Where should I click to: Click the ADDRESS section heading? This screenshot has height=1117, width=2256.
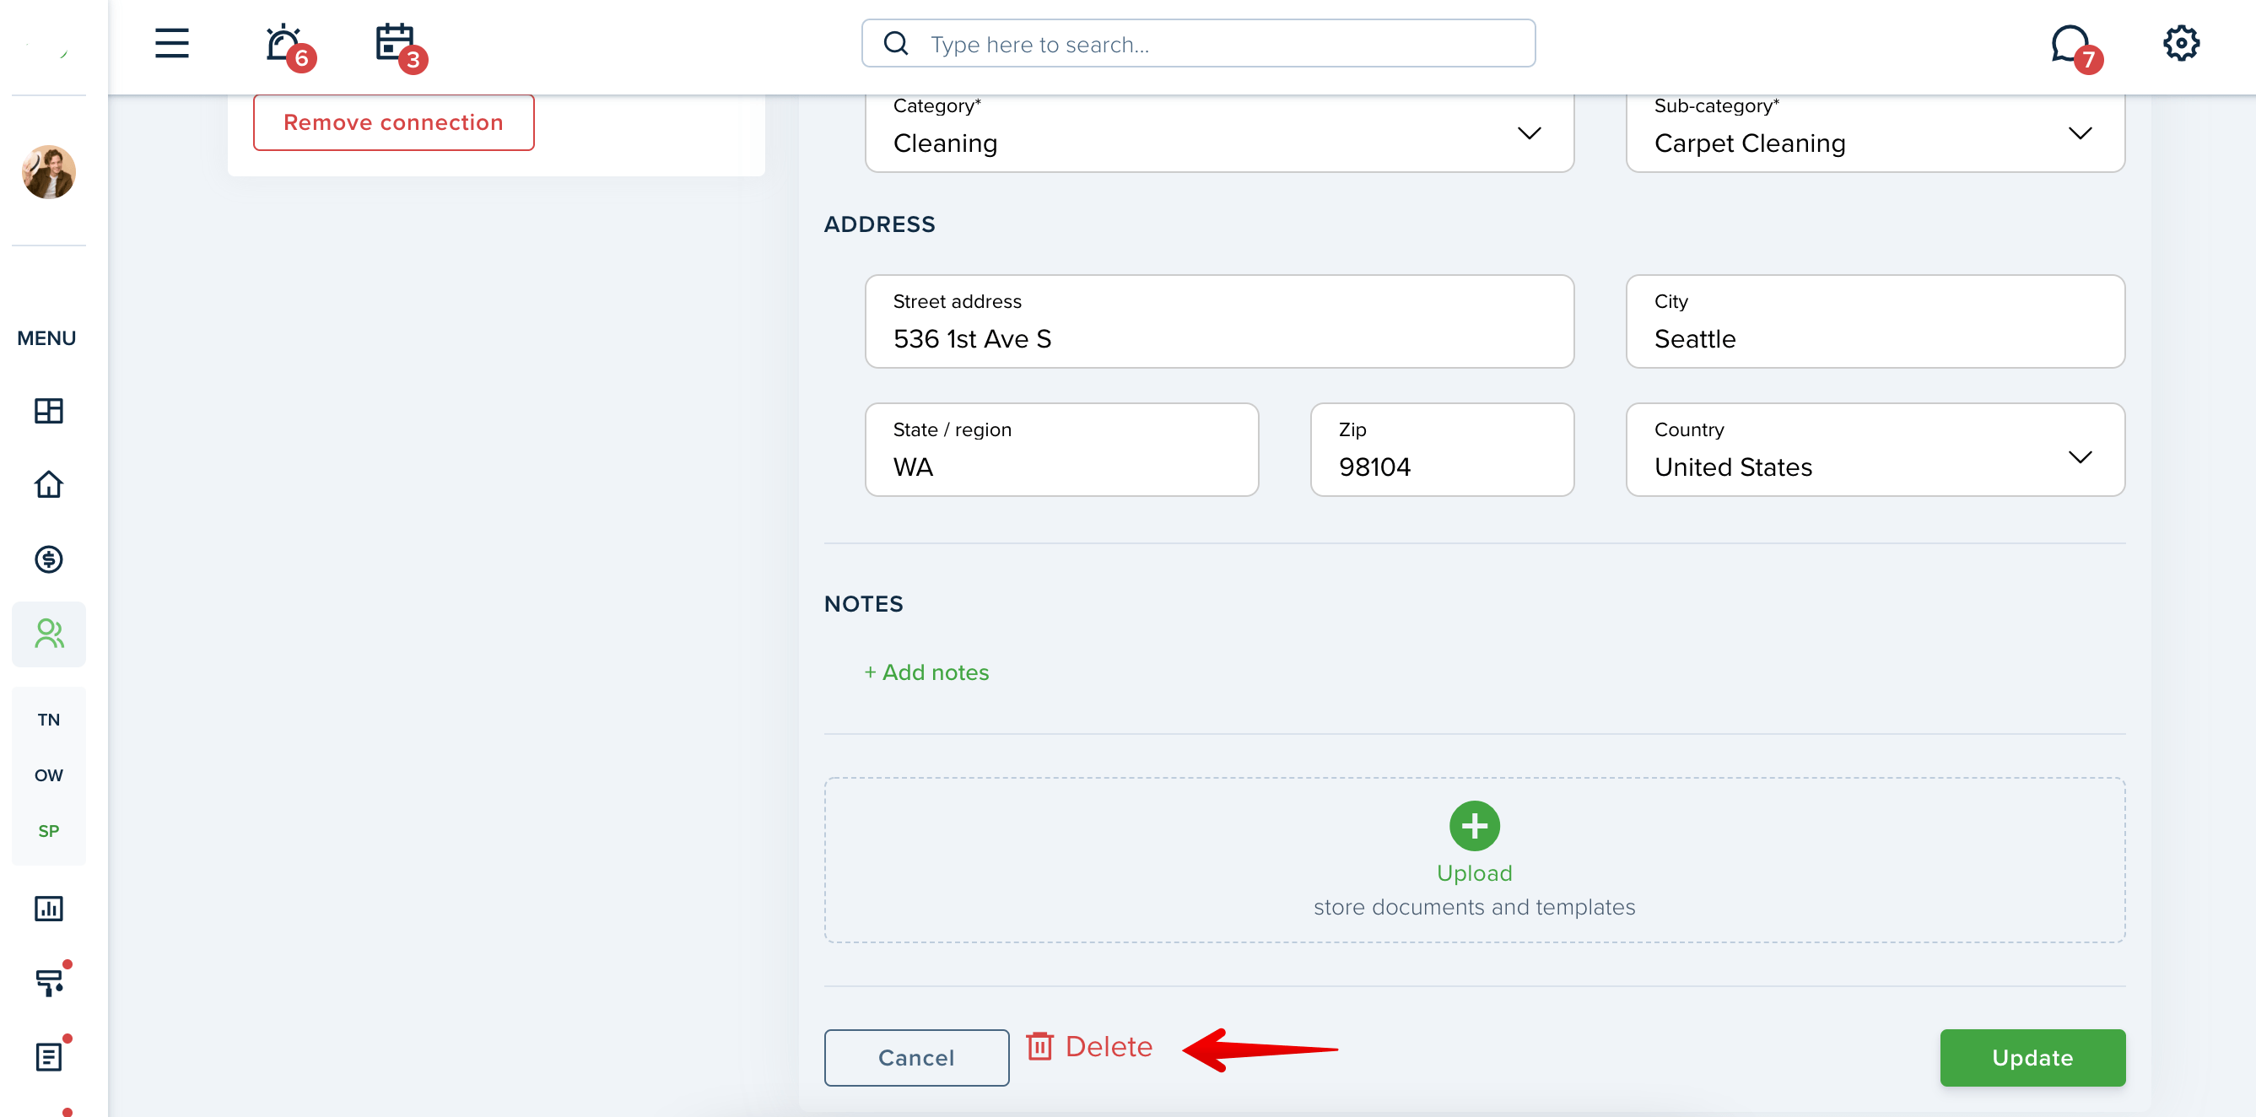[x=879, y=224]
